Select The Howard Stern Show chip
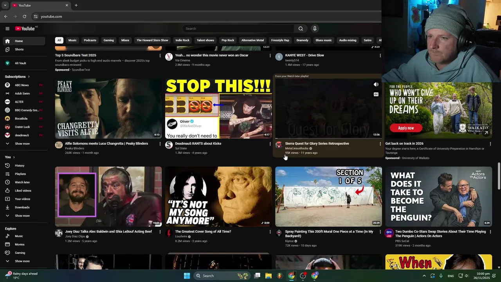This screenshot has width=501, height=282. tap(152, 40)
